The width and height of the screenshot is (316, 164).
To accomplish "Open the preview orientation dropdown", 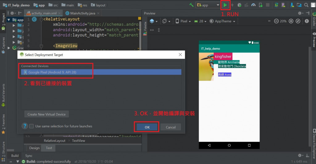I will 166,21.
